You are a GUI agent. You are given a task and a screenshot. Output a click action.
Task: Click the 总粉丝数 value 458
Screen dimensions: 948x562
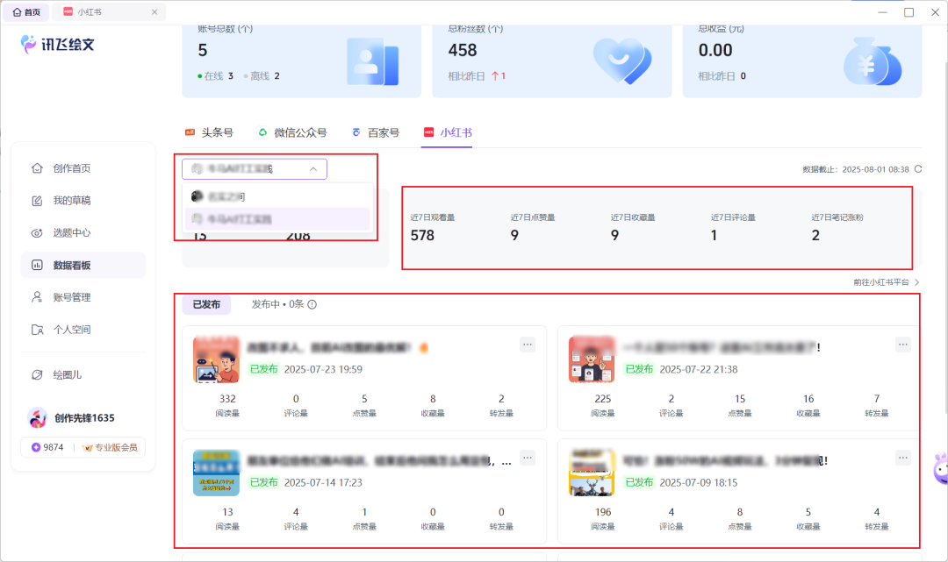click(463, 50)
